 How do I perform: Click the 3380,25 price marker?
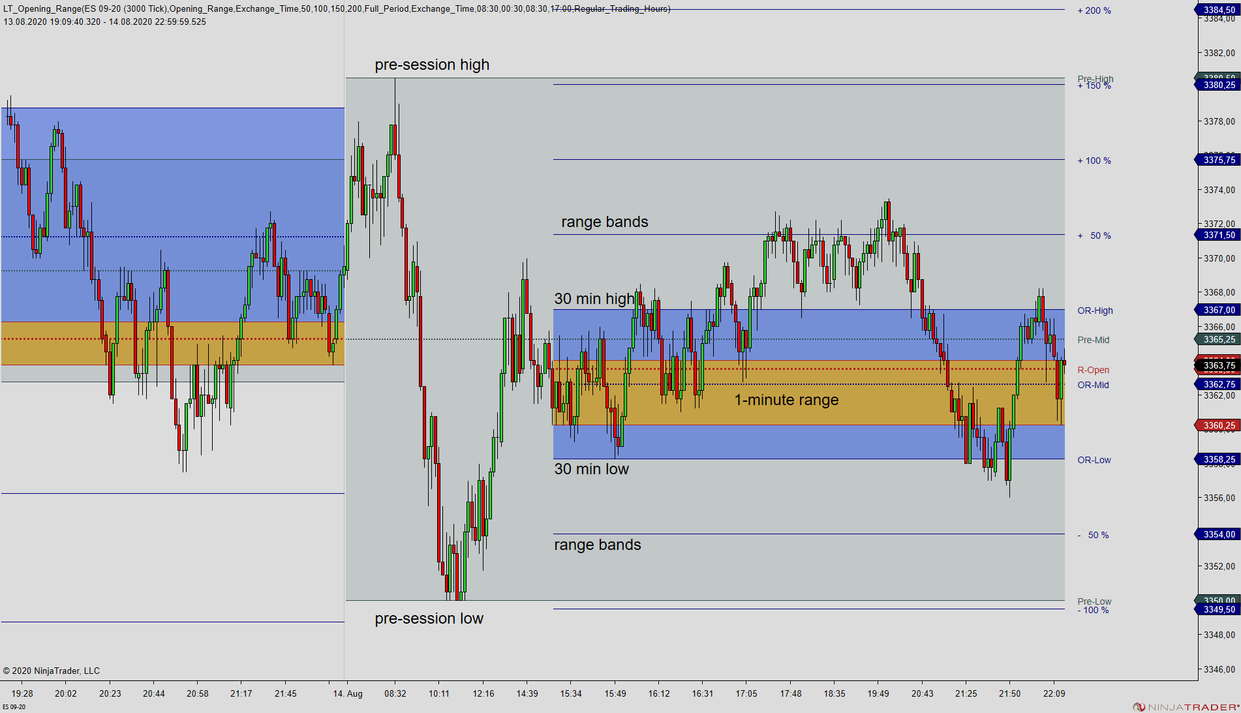click(1218, 85)
